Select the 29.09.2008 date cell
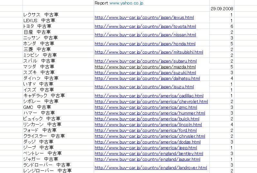 (222, 9)
